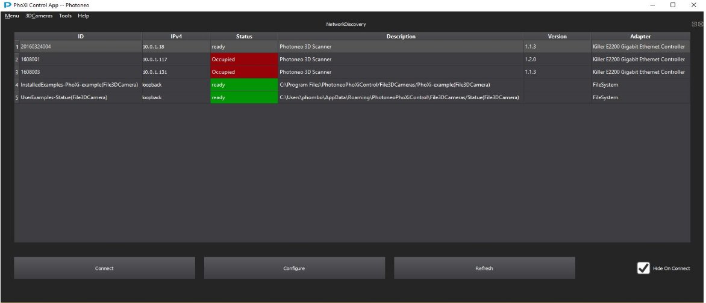Click IP address 10.0.1.117

pos(176,60)
